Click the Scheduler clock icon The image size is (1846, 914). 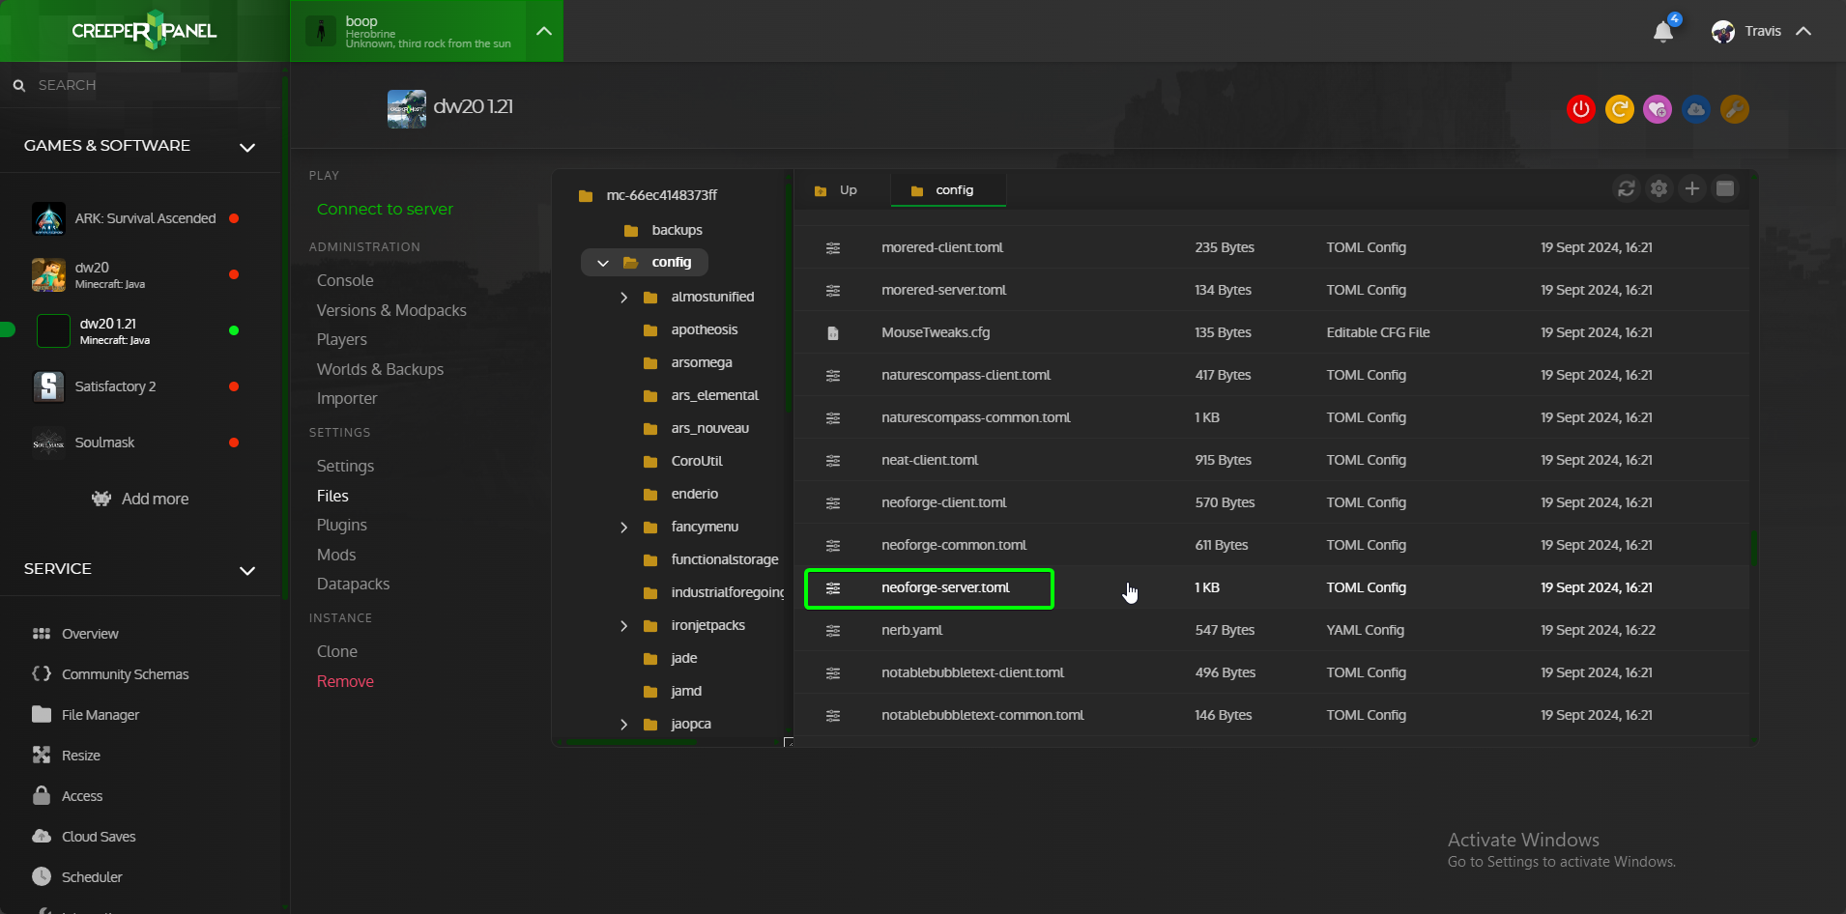click(42, 876)
